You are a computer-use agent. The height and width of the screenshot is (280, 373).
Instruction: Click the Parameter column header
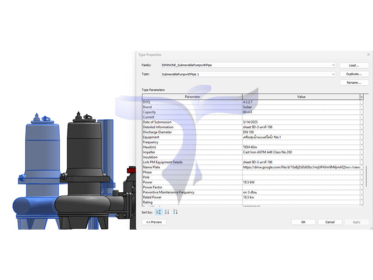point(192,97)
